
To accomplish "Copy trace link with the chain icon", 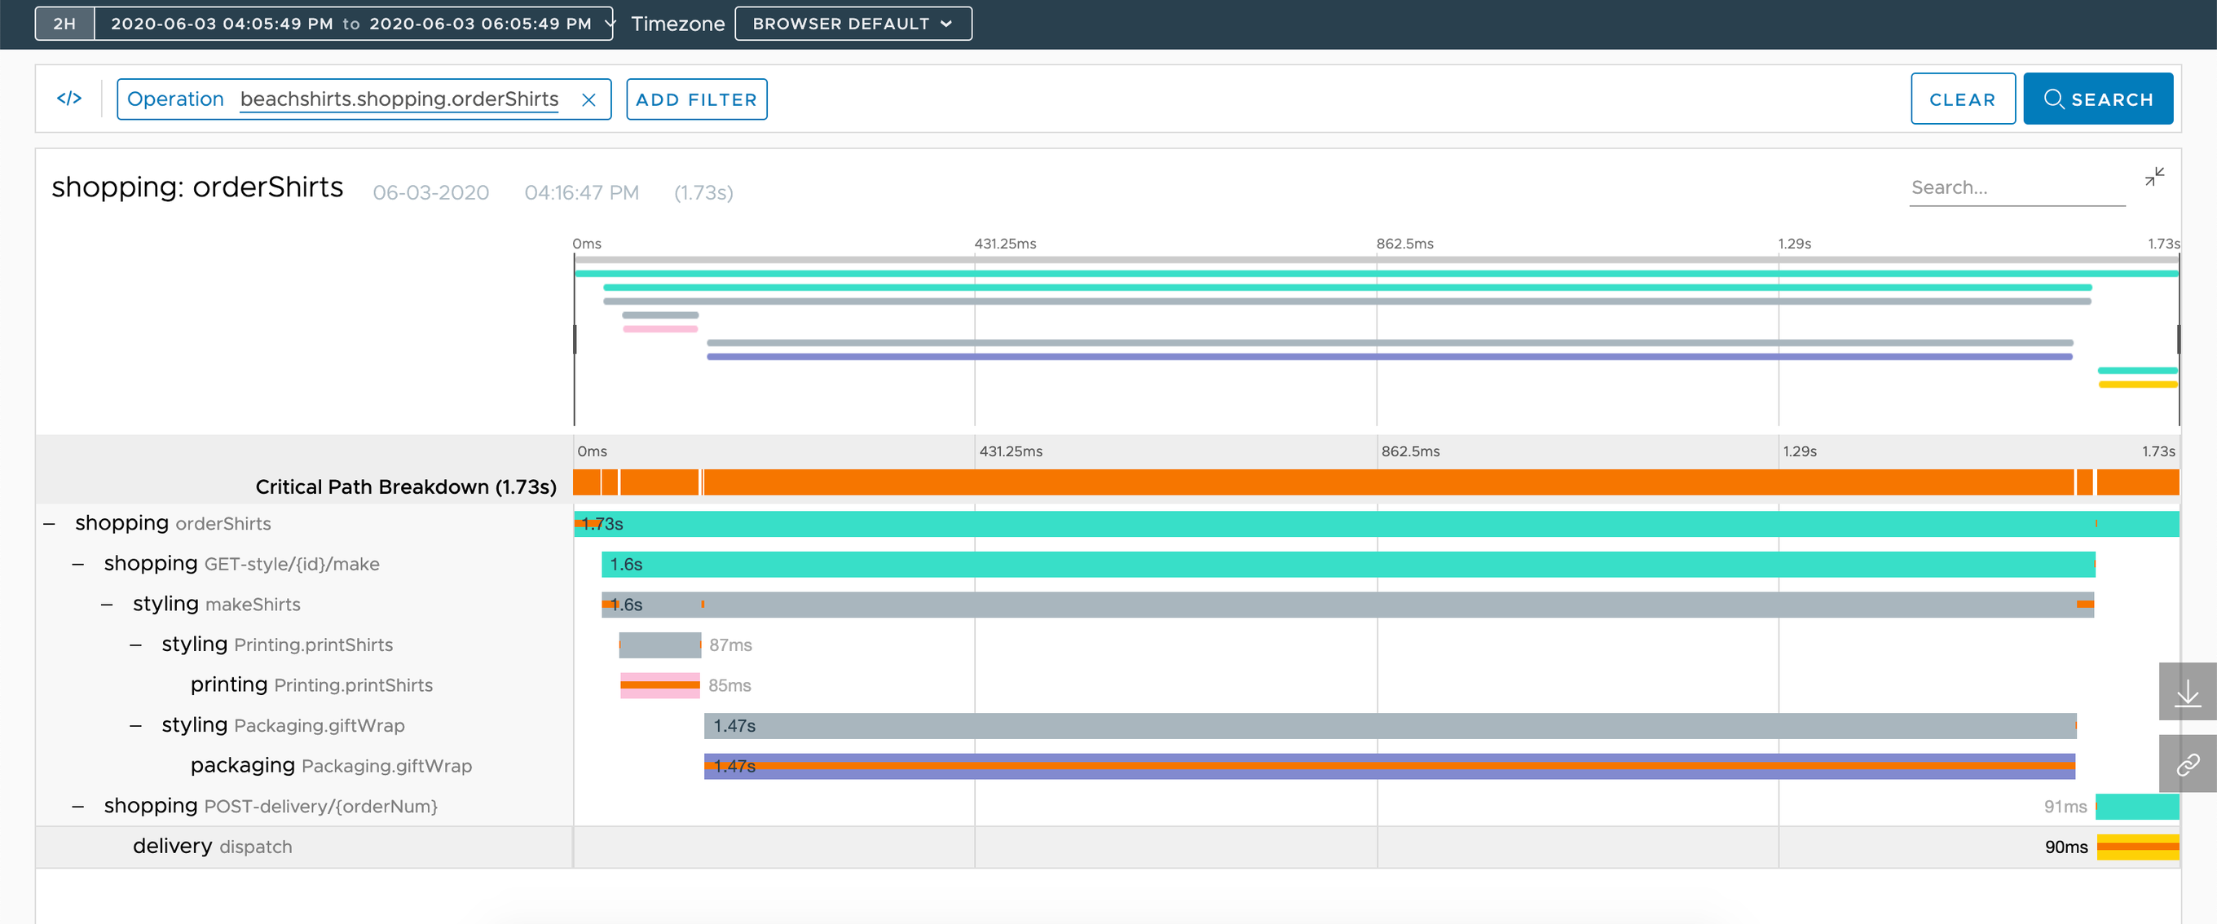I will point(2187,764).
